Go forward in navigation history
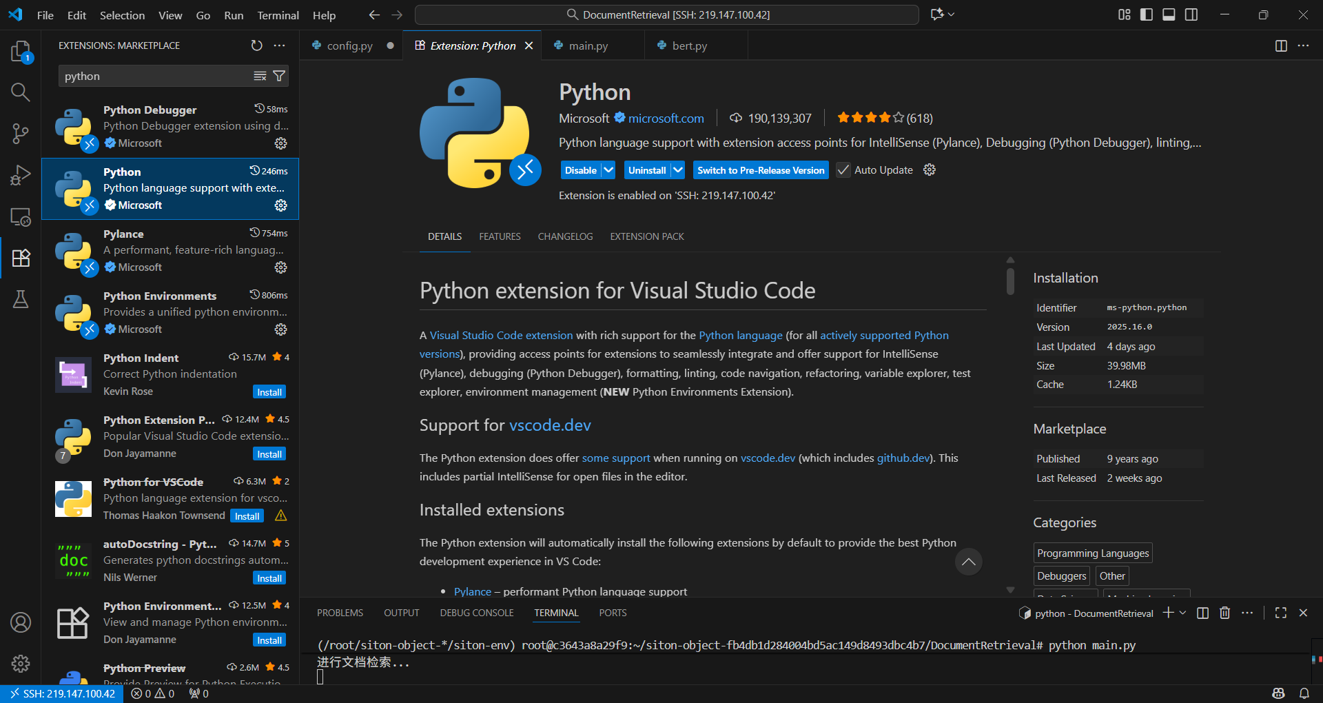 [397, 14]
